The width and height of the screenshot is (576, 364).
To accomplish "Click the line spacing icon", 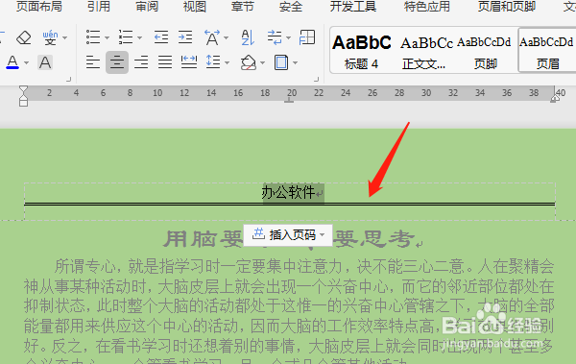I will click(x=213, y=62).
